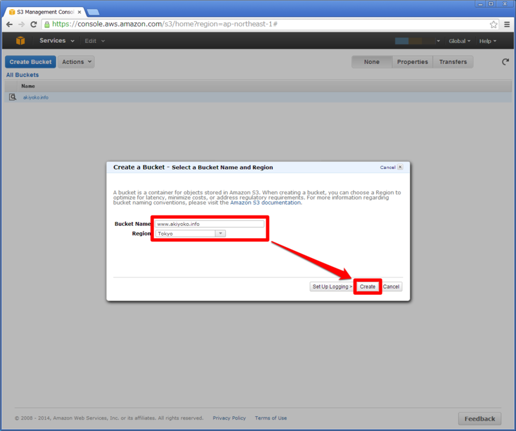Click the All Buckets breadcrumb link
The height and width of the screenshot is (431, 516).
23,75
